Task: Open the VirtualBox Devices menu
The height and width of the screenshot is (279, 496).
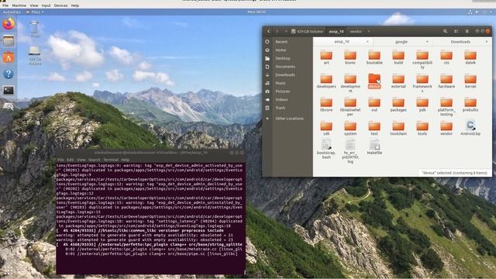Action: [60, 5]
